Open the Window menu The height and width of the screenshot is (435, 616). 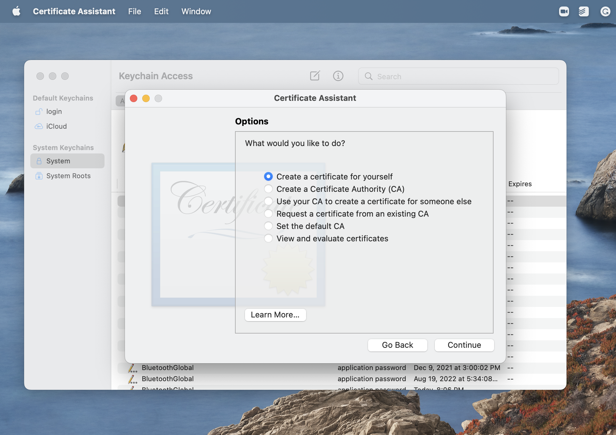point(196,11)
